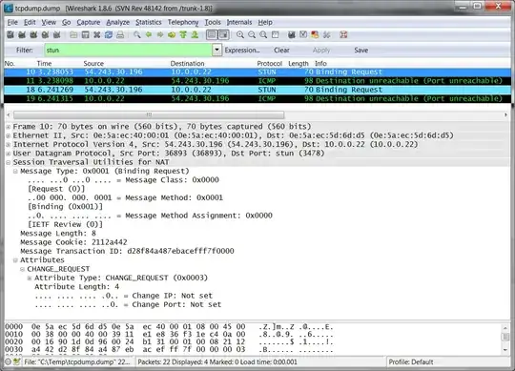The height and width of the screenshot is (371, 515).
Task: Reload this capture file icon
Action: 109,34
